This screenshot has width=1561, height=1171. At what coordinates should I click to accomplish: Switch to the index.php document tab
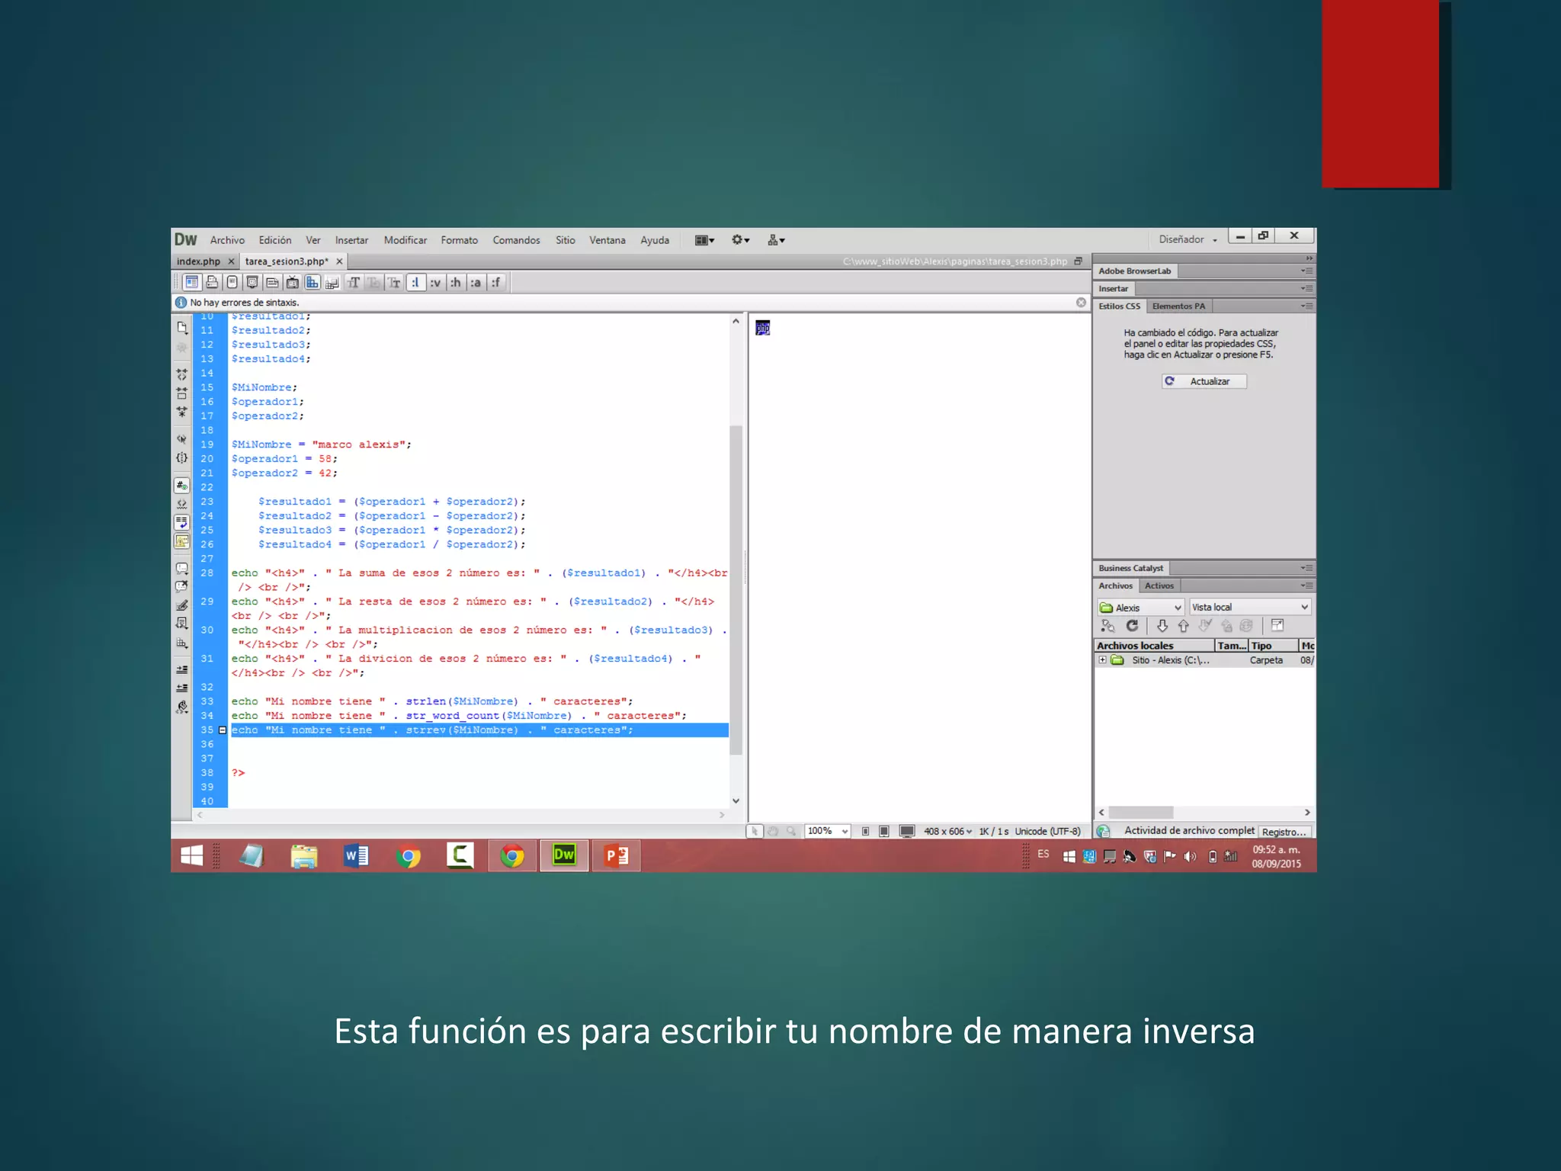(198, 261)
